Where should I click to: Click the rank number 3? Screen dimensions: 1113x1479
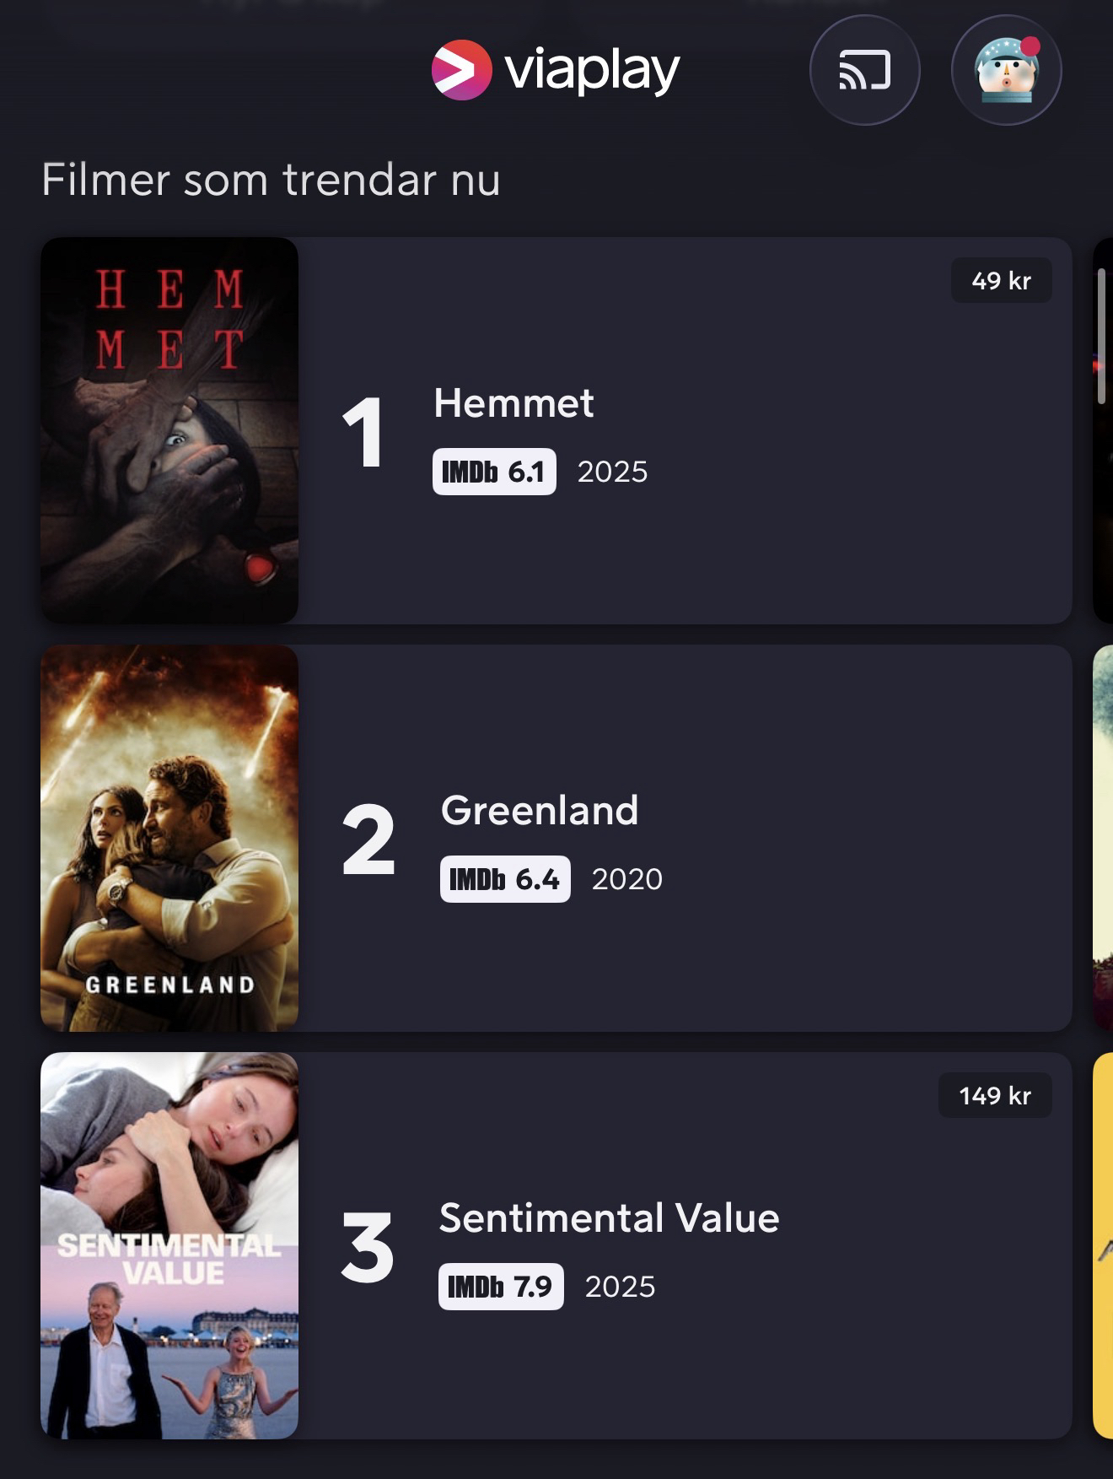(368, 1248)
